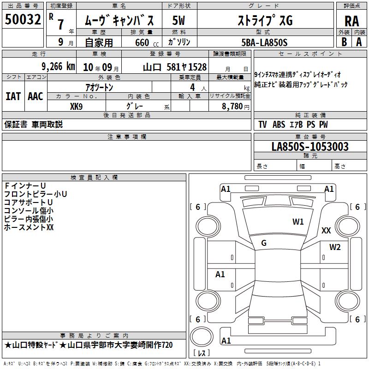Click the office notice ★山口特設ヤード address line
Screen dimensions: 369x369
(89, 345)
